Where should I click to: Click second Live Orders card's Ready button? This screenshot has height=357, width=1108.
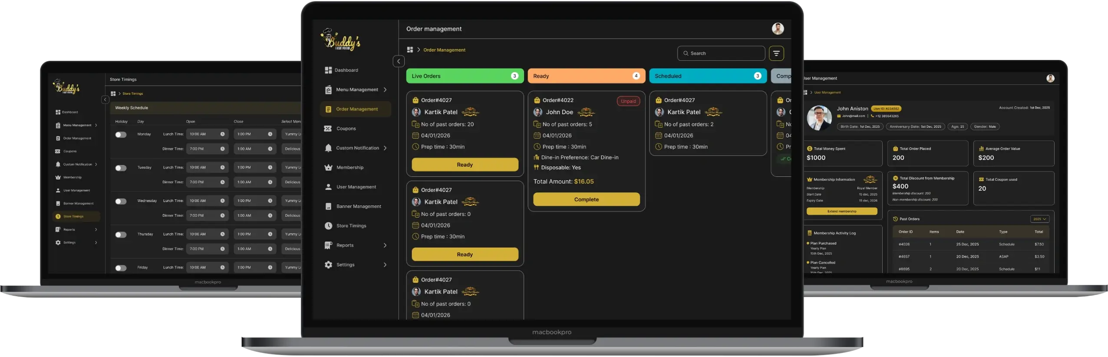[x=465, y=255]
